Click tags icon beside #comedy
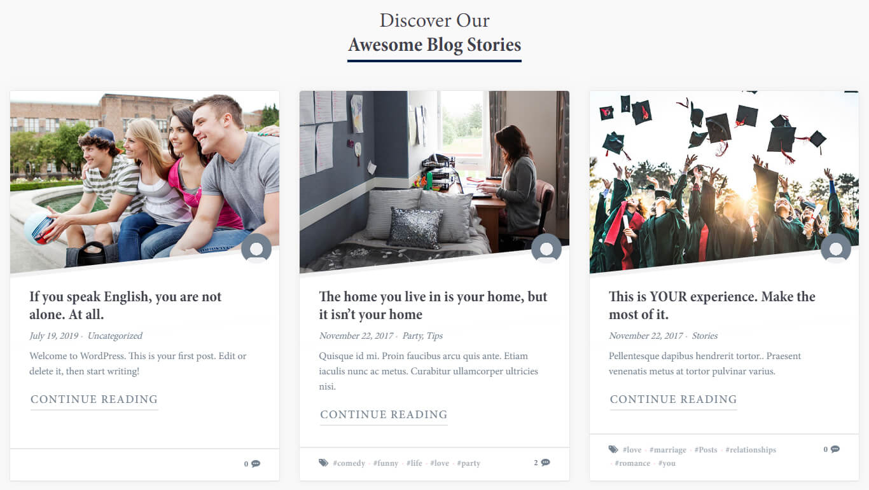Viewport: 869px width, 490px height. point(324,463)
